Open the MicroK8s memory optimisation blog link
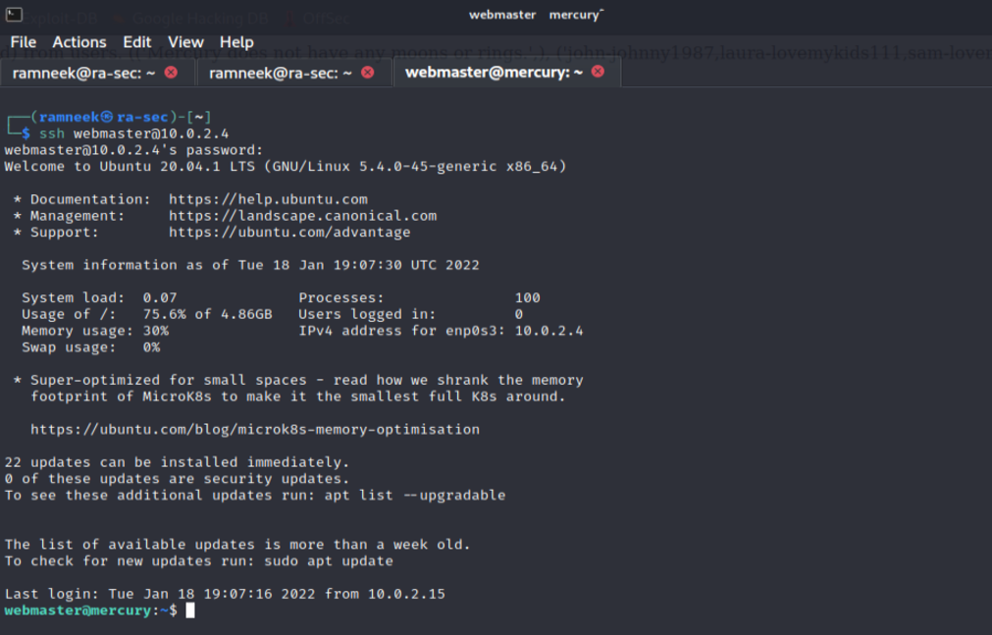 253,428
